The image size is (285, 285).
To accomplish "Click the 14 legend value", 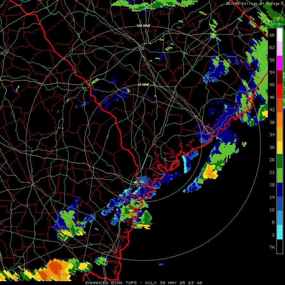I will [272, 197].
